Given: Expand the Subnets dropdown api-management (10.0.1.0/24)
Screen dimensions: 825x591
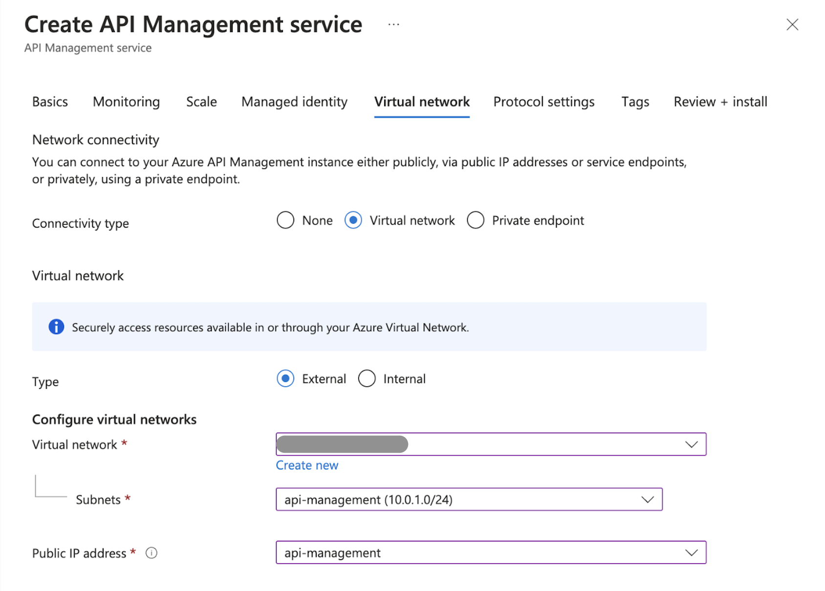Looking at the screenshot, I should tap(469, 499).
